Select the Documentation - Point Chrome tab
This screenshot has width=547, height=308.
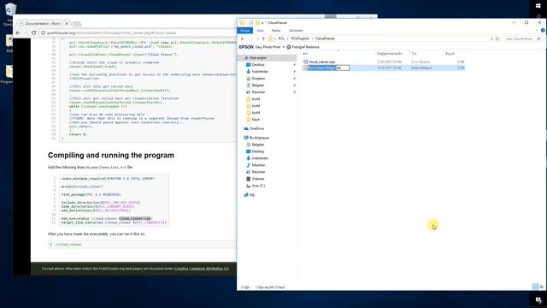pyautogui.click(x=43, y=24)
